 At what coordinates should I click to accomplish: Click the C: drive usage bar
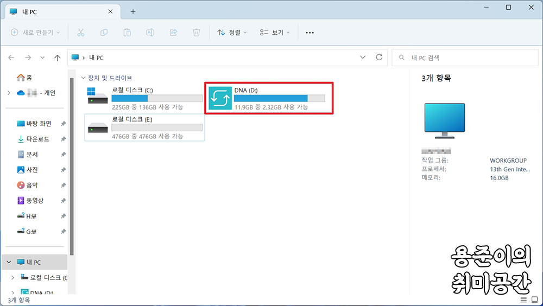click(x=157, y=98)
